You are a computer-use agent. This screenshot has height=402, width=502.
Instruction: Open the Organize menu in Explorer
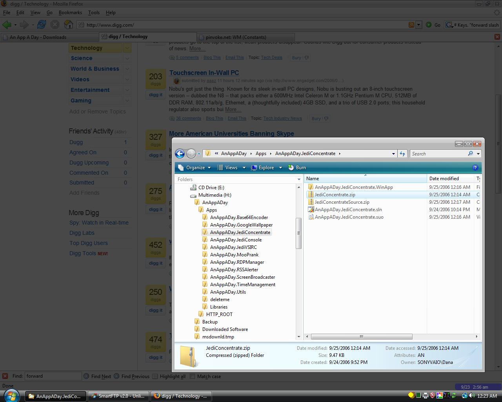click(195, 168)
